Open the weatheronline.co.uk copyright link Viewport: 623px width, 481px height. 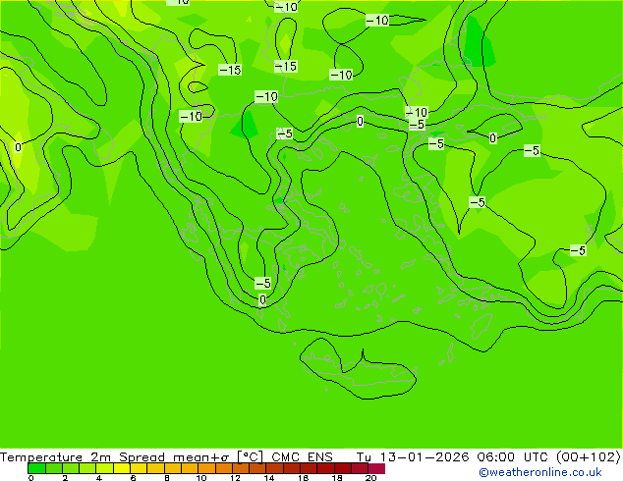click(x=540, y=472)
